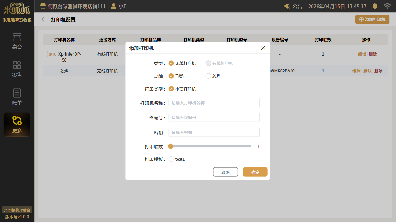Open the 零售 retail section icon

17,65
